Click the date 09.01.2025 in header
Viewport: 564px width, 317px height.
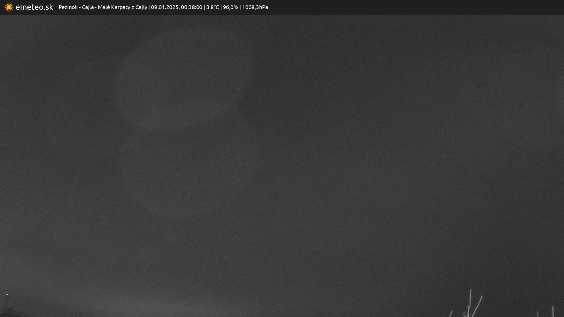[165, 7]
